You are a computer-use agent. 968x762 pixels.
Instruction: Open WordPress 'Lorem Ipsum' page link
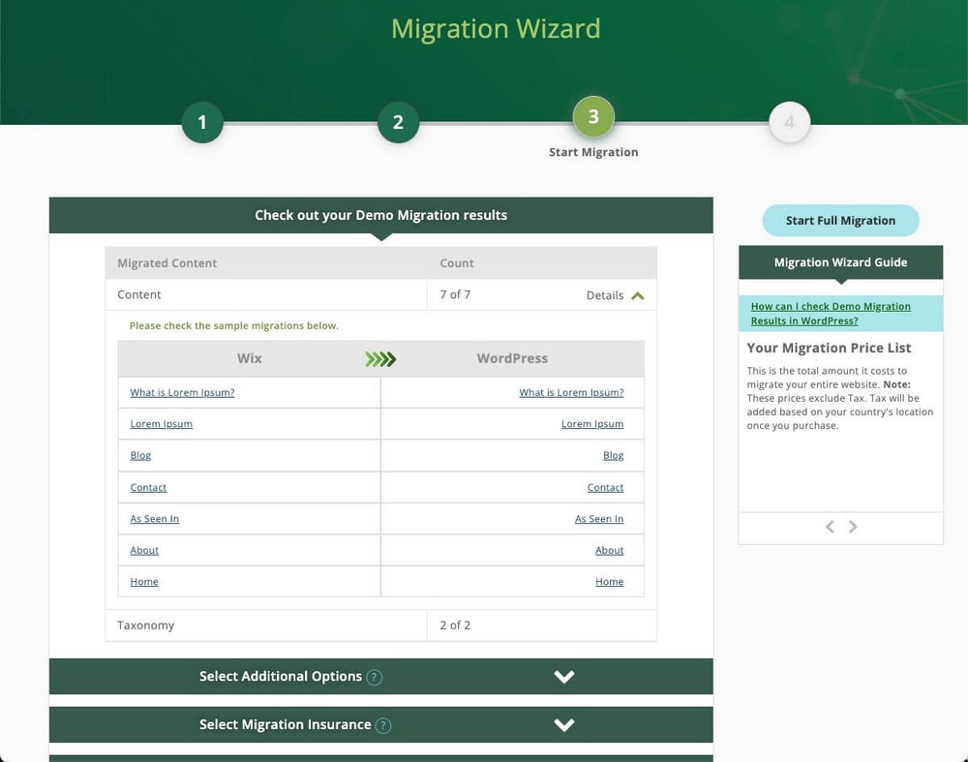pyautogui.click(x=592, y=424)
